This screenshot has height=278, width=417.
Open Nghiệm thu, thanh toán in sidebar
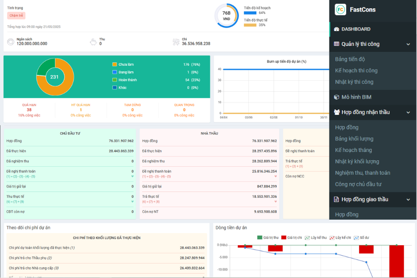(362, 173)
